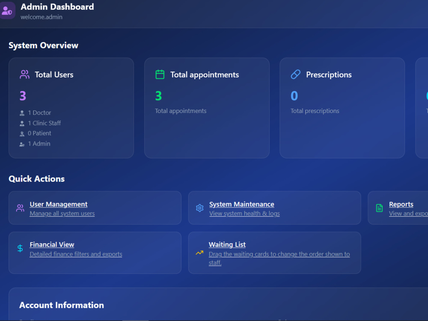The width and height of the screenshot is (428, 321).
Task: Open View system health & logs
Action: point(244,214)
